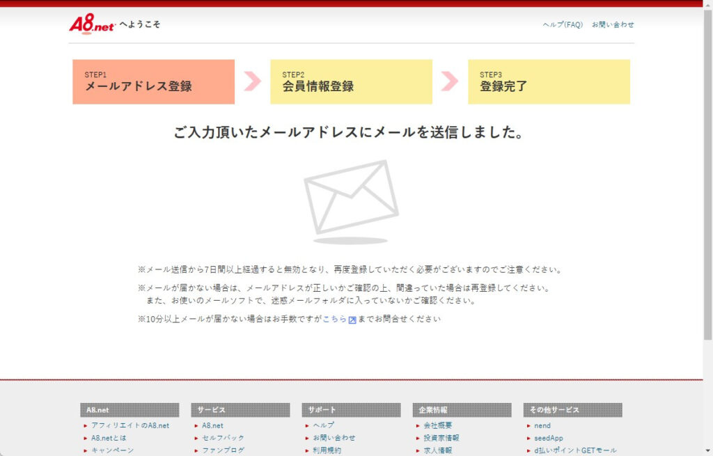This screenshot has height=456, width=713.
Task: Visit the A8.netとは footer link
Action: pyautogui.click(x=109, y=438)
